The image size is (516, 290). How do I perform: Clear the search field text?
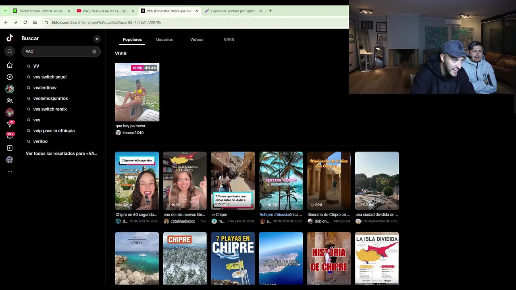(x=94, y=52)
